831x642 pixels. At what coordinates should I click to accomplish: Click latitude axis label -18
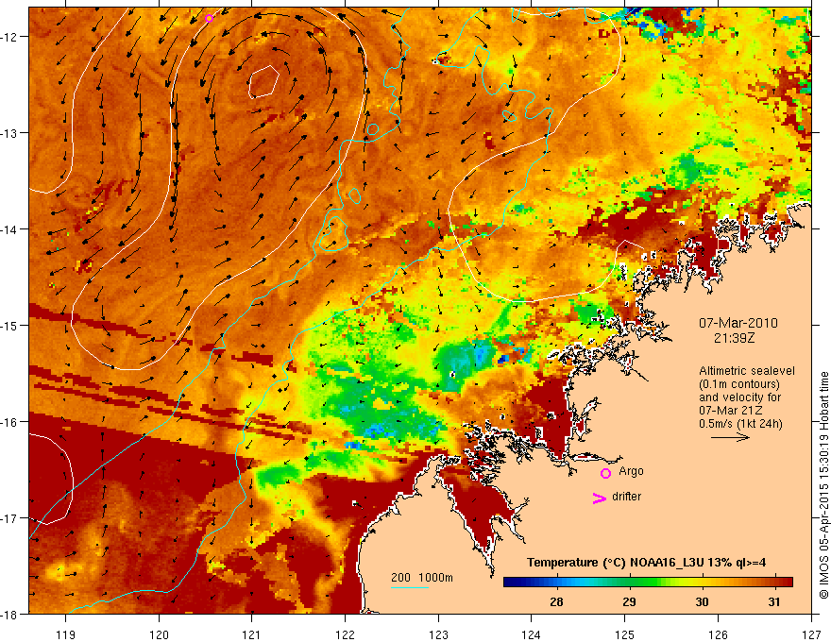pyautogui.click(x=10, y=615)
